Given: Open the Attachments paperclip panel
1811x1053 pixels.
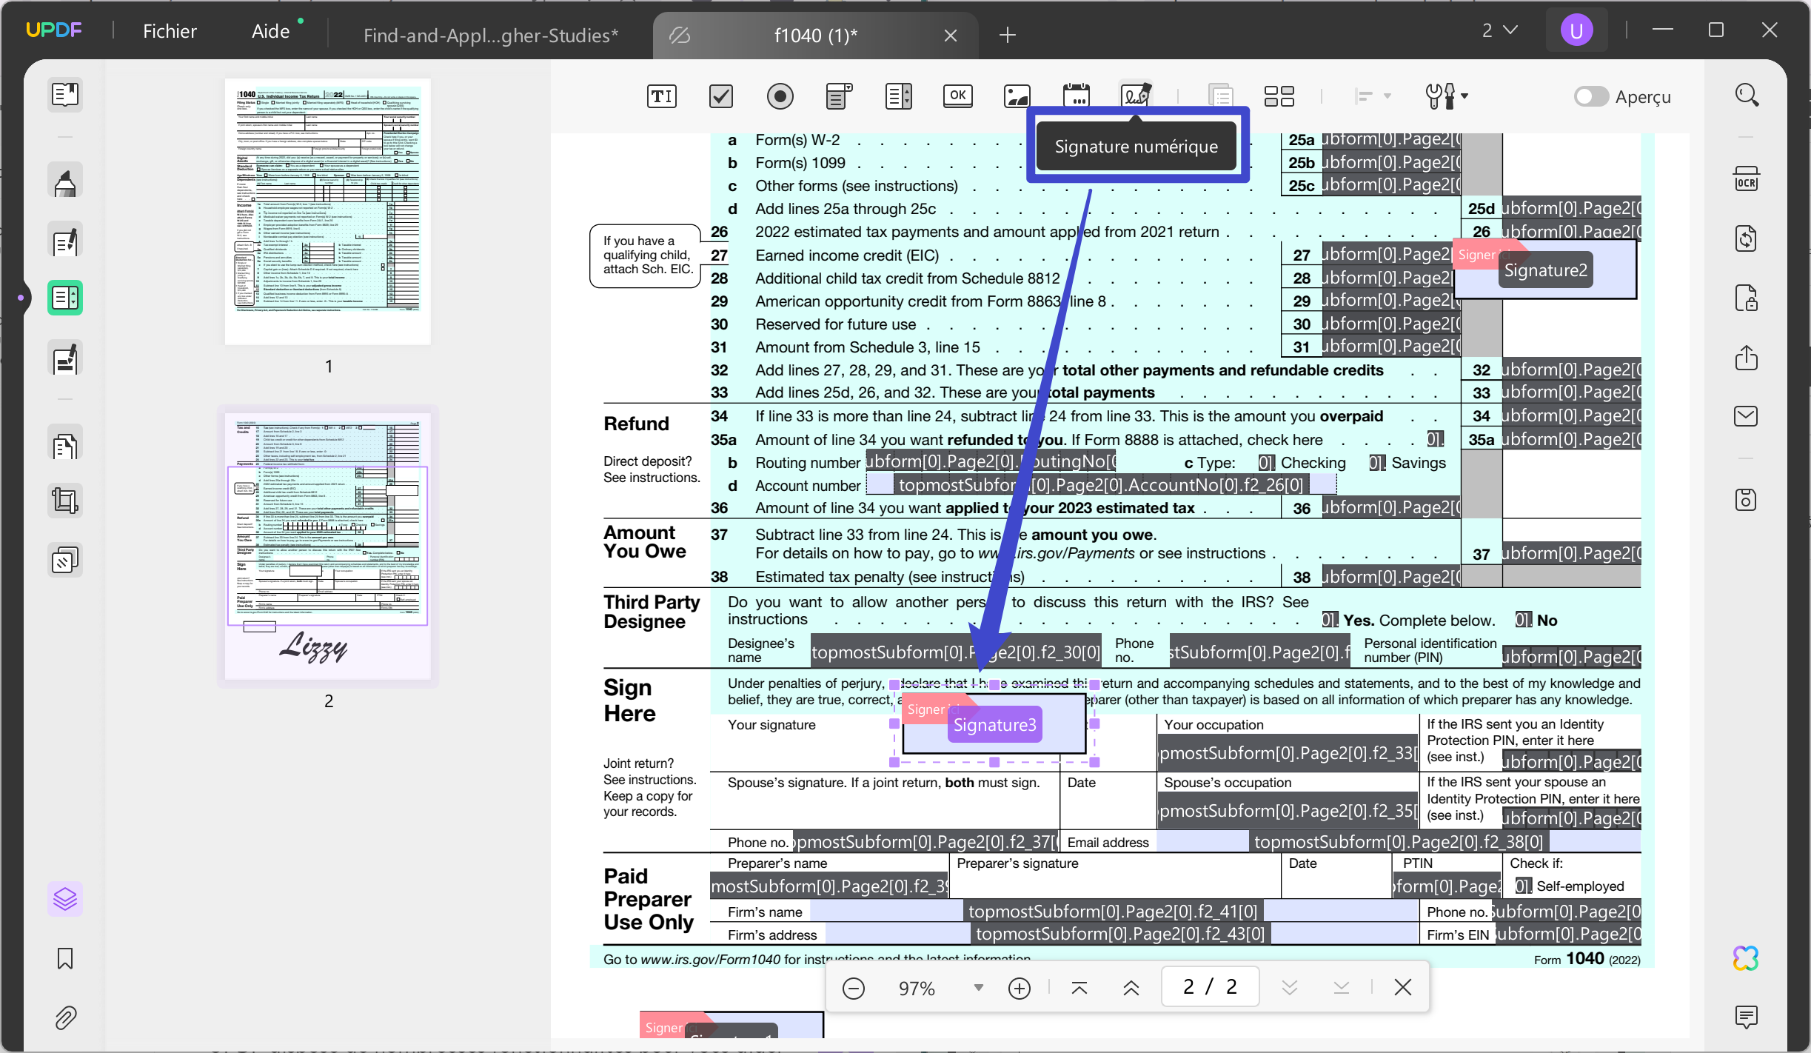Looking at the screenshot, I should coord(65,1018).
